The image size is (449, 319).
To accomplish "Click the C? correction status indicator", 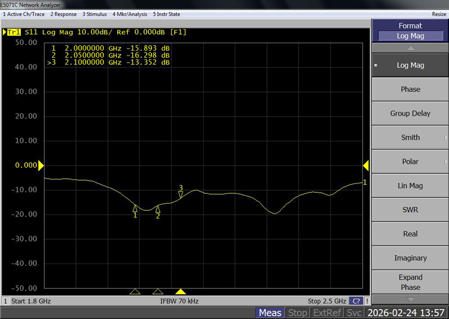I will (356, 301).
